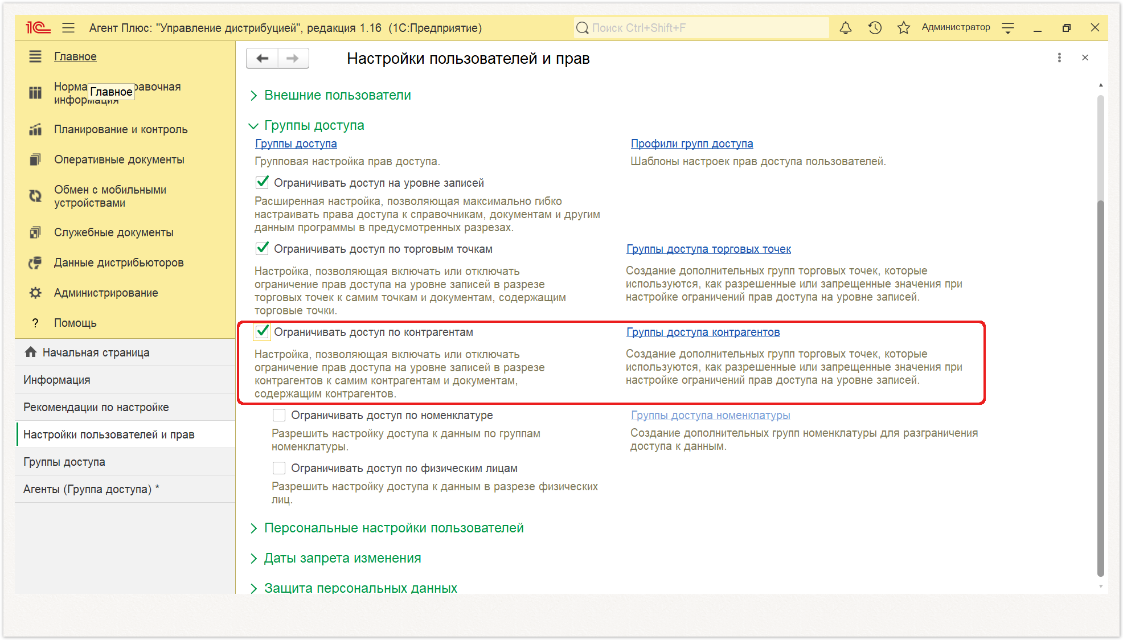Open Группы доступа контрагентов link
The height and width of the screenshot is (640, 1123).
(x=703, y=332)
